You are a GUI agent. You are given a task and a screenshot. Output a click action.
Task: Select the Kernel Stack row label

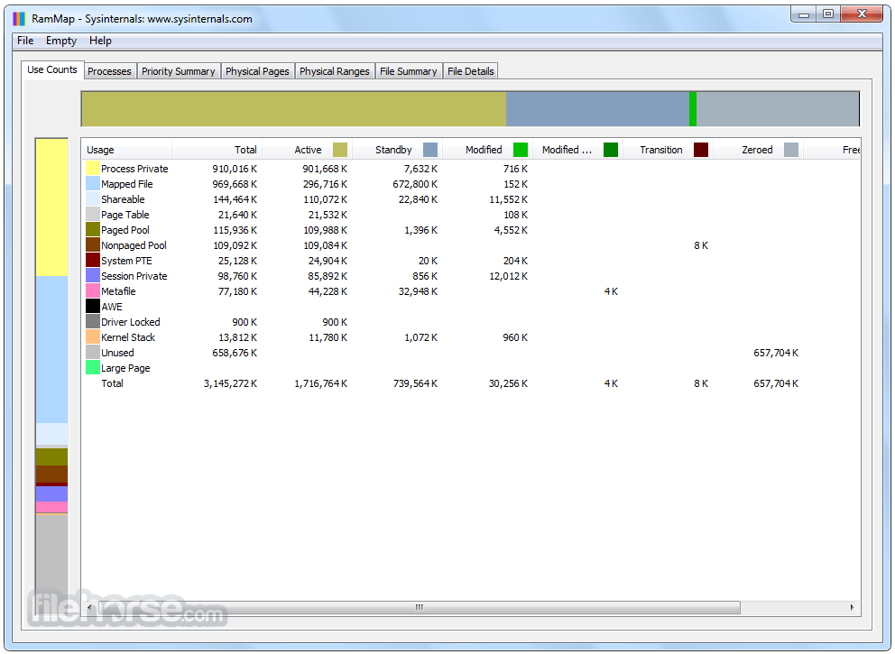coord(128,338)
